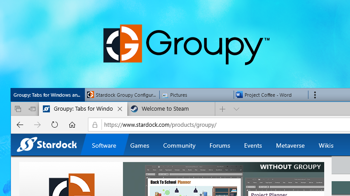Screen dimensions: 350x196
Task: Switch to the Stardock Groupy Configuration tab
Action: [x=122, y=95]
